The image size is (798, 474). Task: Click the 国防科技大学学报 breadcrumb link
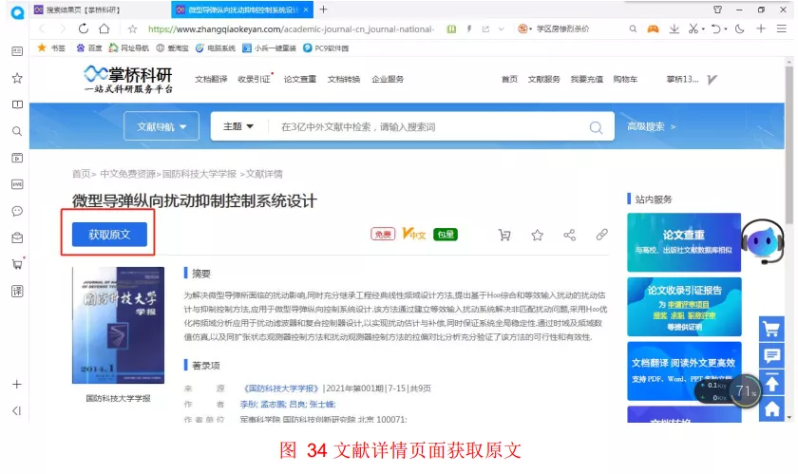pyautogui.click(x=199, y=174)
